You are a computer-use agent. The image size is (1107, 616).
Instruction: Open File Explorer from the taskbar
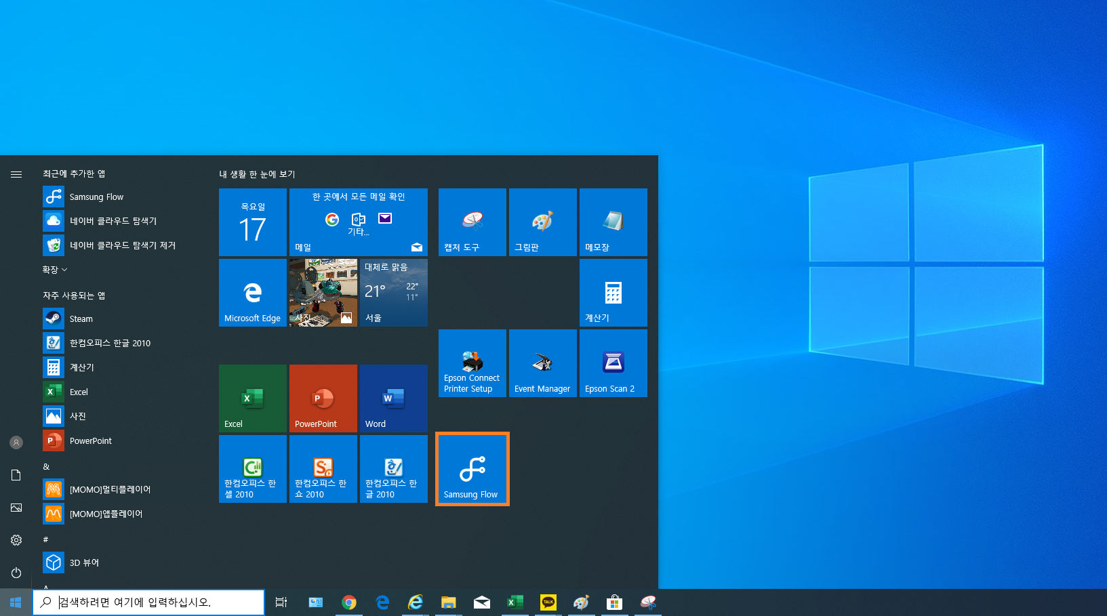(x=449, y=602)
